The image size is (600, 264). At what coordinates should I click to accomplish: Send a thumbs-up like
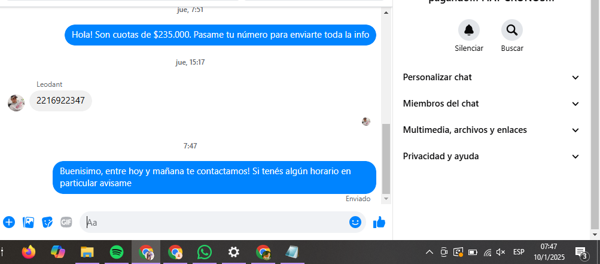[379, 222]
